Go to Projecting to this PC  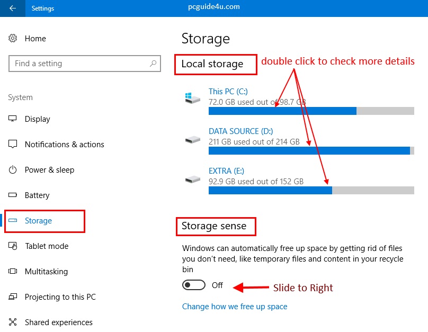point(60,297)
